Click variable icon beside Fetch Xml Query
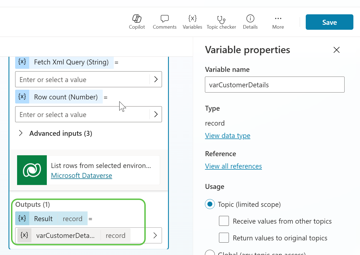 [22, 62]
